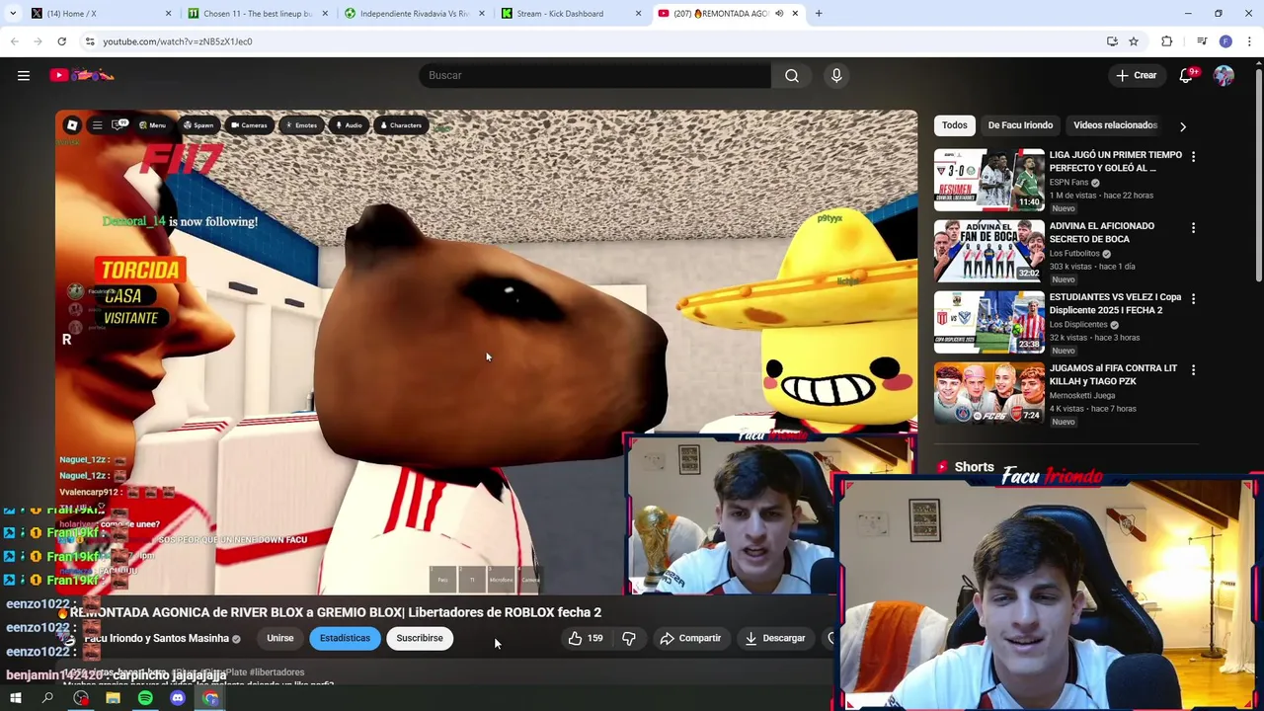Download the video via Descargar
The width and height of the screenshot is (1264, 711).
coord(775,638)
